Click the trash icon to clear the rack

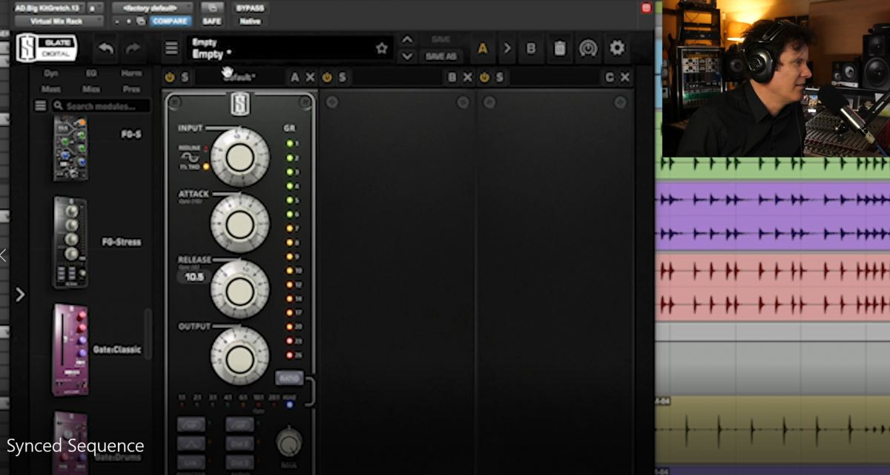coord(561,47)
